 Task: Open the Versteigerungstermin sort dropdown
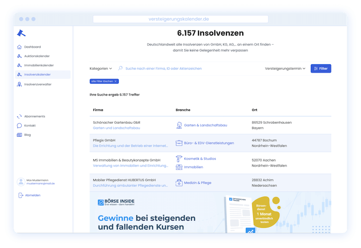[285, 68]
